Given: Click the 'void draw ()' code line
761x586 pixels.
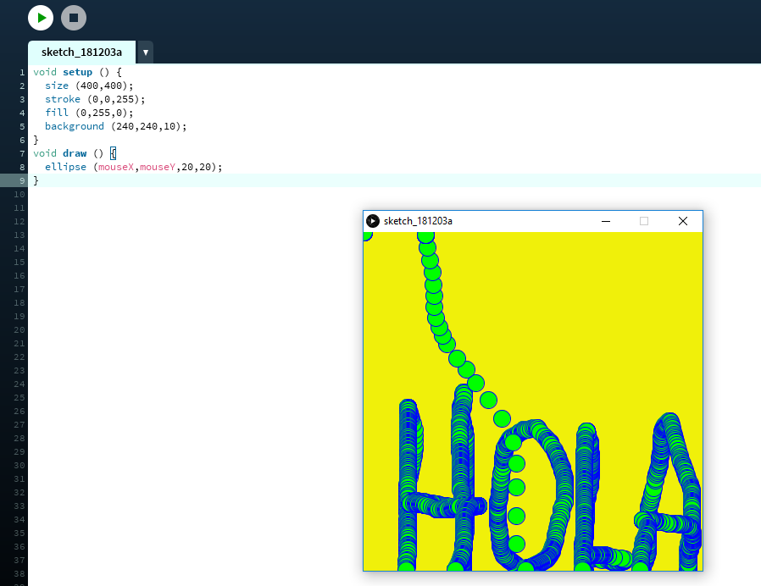Looking at the screenshot, I should pyautogui.click(x=75, y=153).
